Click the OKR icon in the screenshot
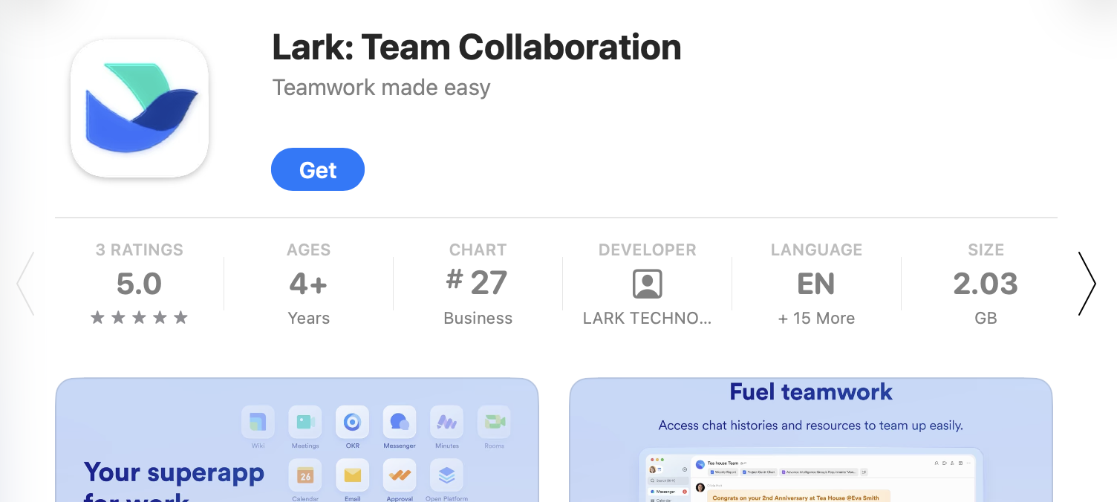The image size is (1117, 502). pos(352,422)
